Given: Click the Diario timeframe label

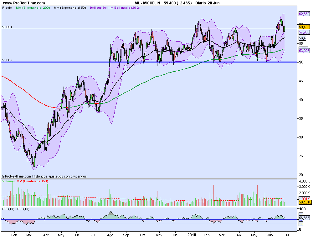Looking at the screenshot, I should [x=200, y=3].
